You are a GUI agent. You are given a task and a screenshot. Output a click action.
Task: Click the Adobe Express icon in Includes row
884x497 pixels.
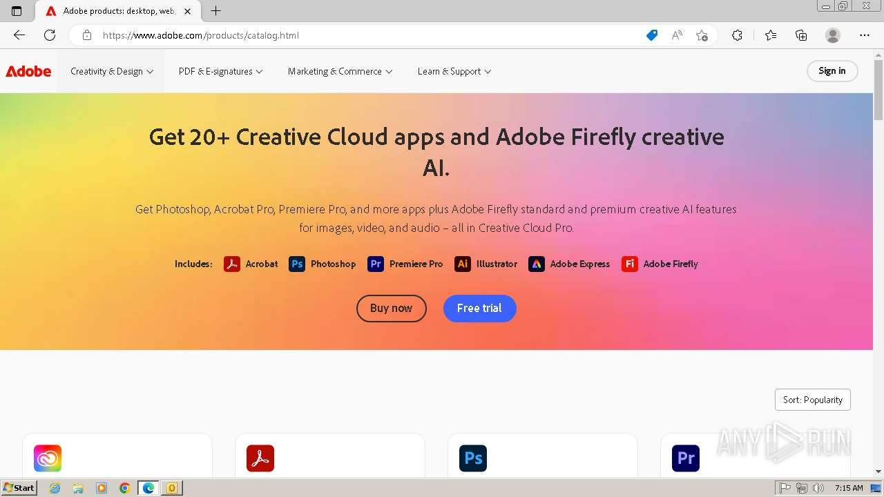point(537,264)
